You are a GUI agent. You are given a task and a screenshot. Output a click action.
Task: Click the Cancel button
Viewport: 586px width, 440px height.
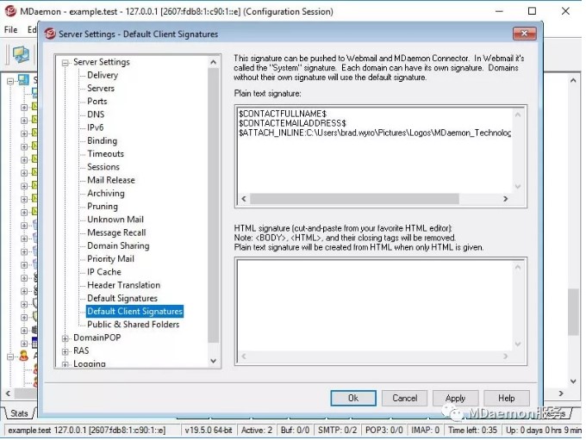pyautogui.click(x=404, y=398)
